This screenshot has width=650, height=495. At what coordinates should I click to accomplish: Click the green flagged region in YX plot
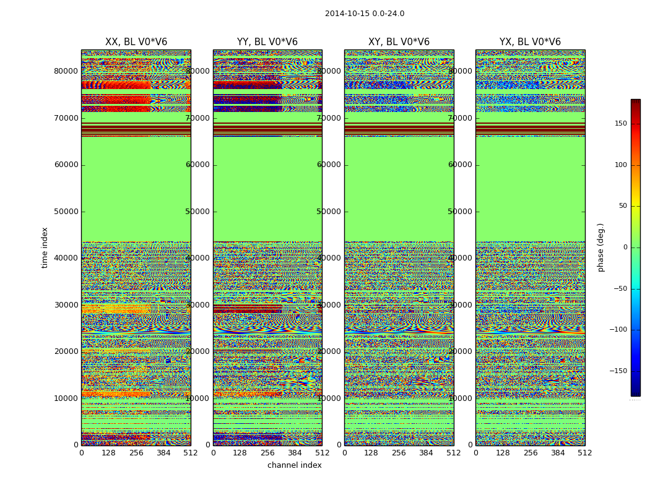(530, 189)
